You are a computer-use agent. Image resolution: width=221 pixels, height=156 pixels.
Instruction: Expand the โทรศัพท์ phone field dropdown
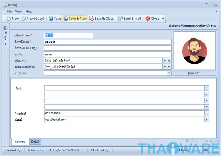click(x=206, y=113)
